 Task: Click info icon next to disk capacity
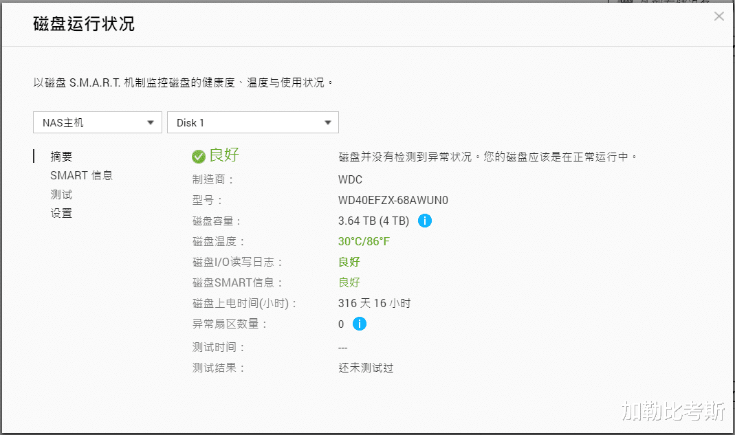pyautogui.click(x=425, y=221)
